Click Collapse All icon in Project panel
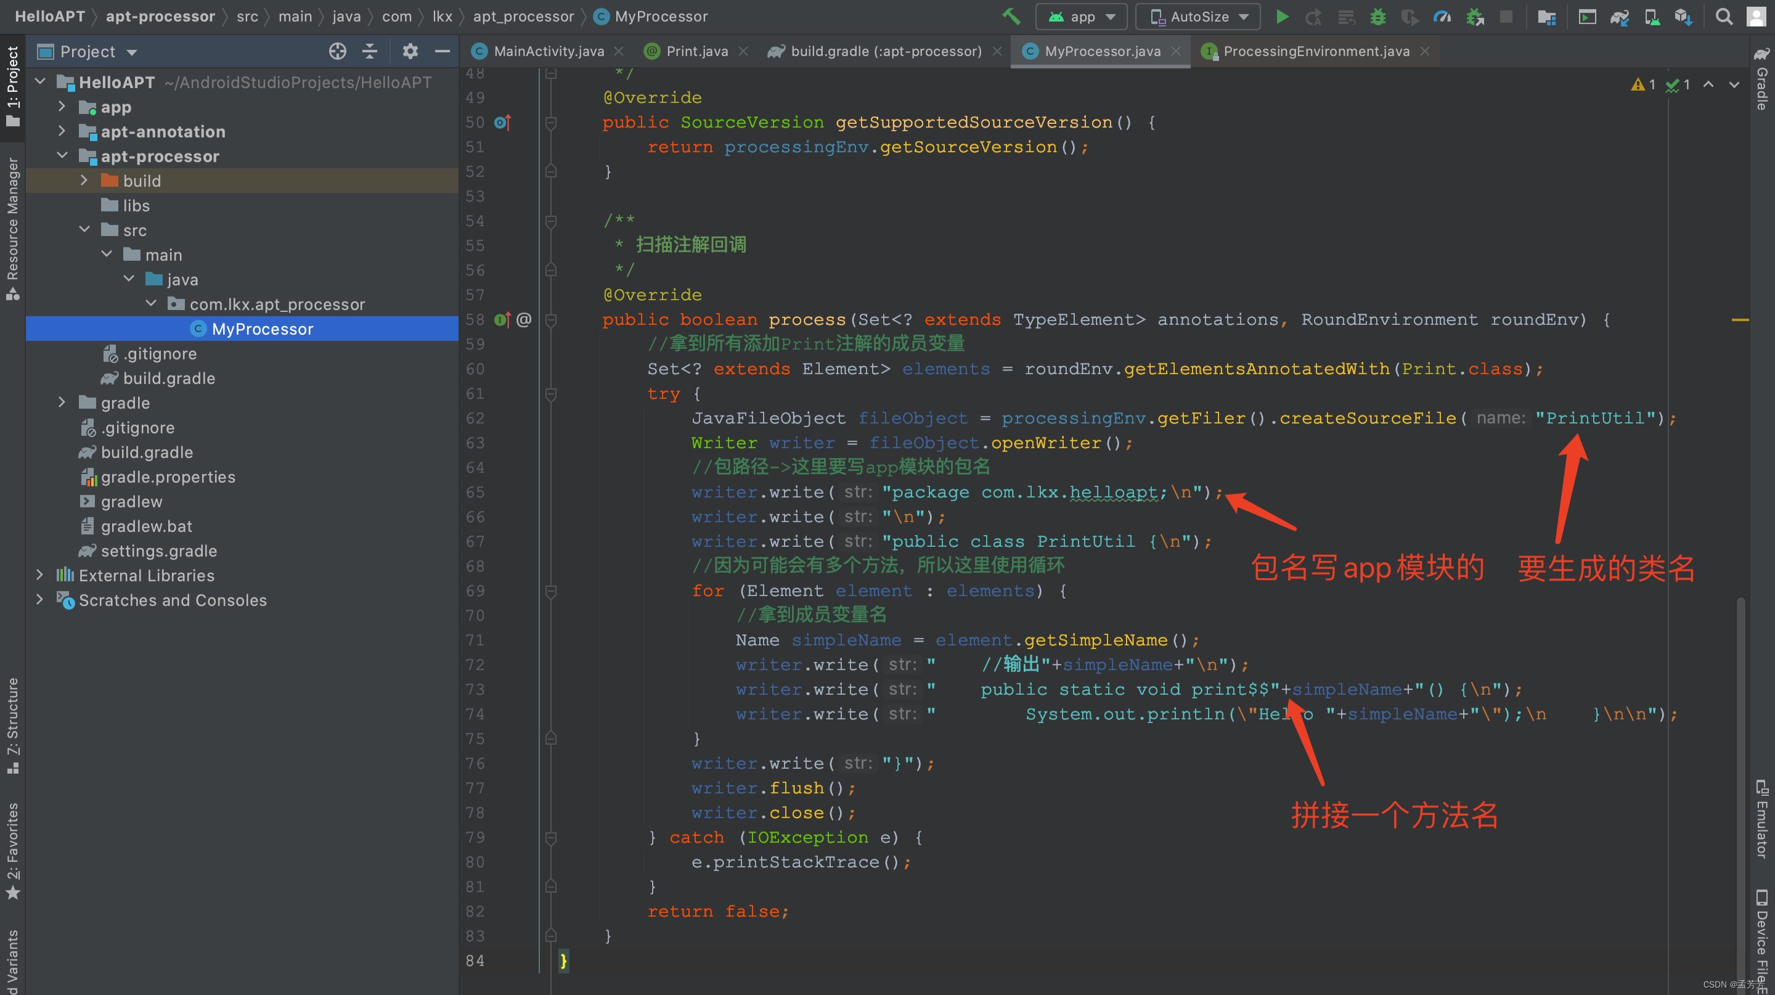 pos(369,51)
